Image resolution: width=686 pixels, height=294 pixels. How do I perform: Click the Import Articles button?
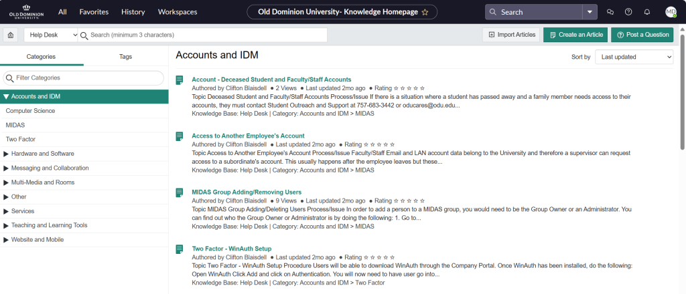[x=511, y=35]
